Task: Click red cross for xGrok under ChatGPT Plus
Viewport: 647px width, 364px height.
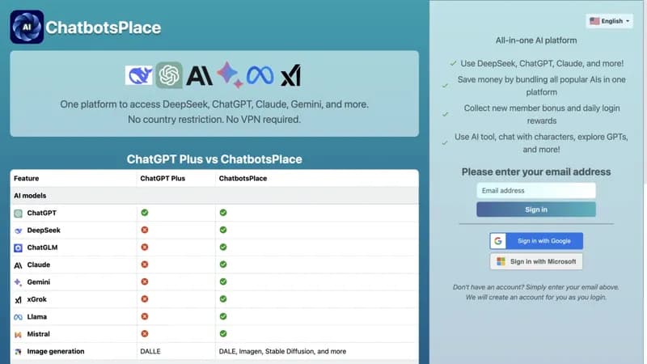Action: (145, 299)
